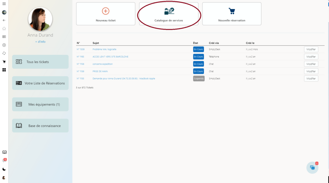Select 'Mes équipements (1)'
Screen dimensions: 329x183
[40, 104]
